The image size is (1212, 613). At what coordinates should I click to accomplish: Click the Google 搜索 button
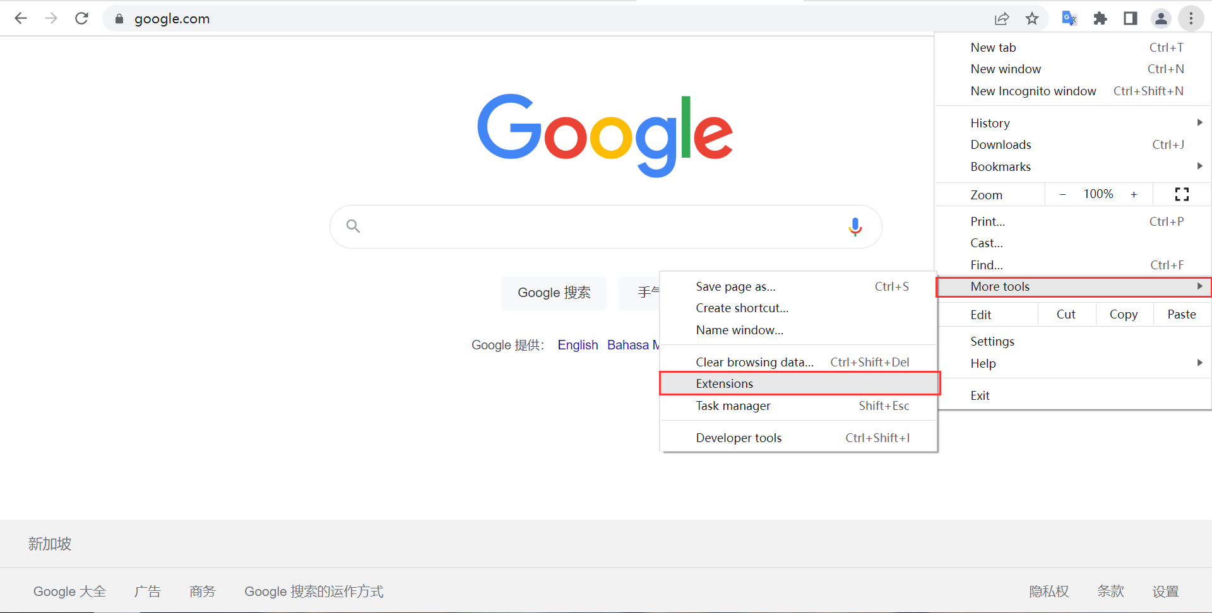click(554, 293)
